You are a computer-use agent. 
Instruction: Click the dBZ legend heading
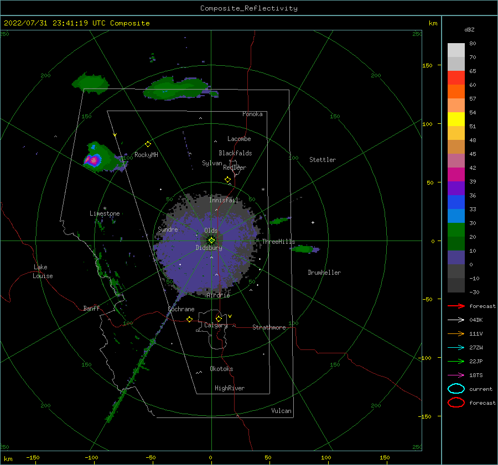coord(469,29)
